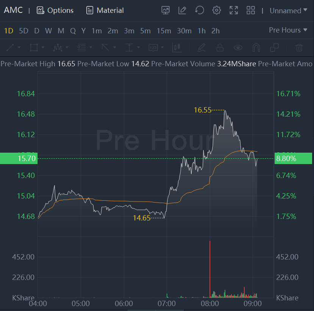Screen dimensions: 314x311
Task: Expand the Pre Hours dropdown
Action: (288, 30)
